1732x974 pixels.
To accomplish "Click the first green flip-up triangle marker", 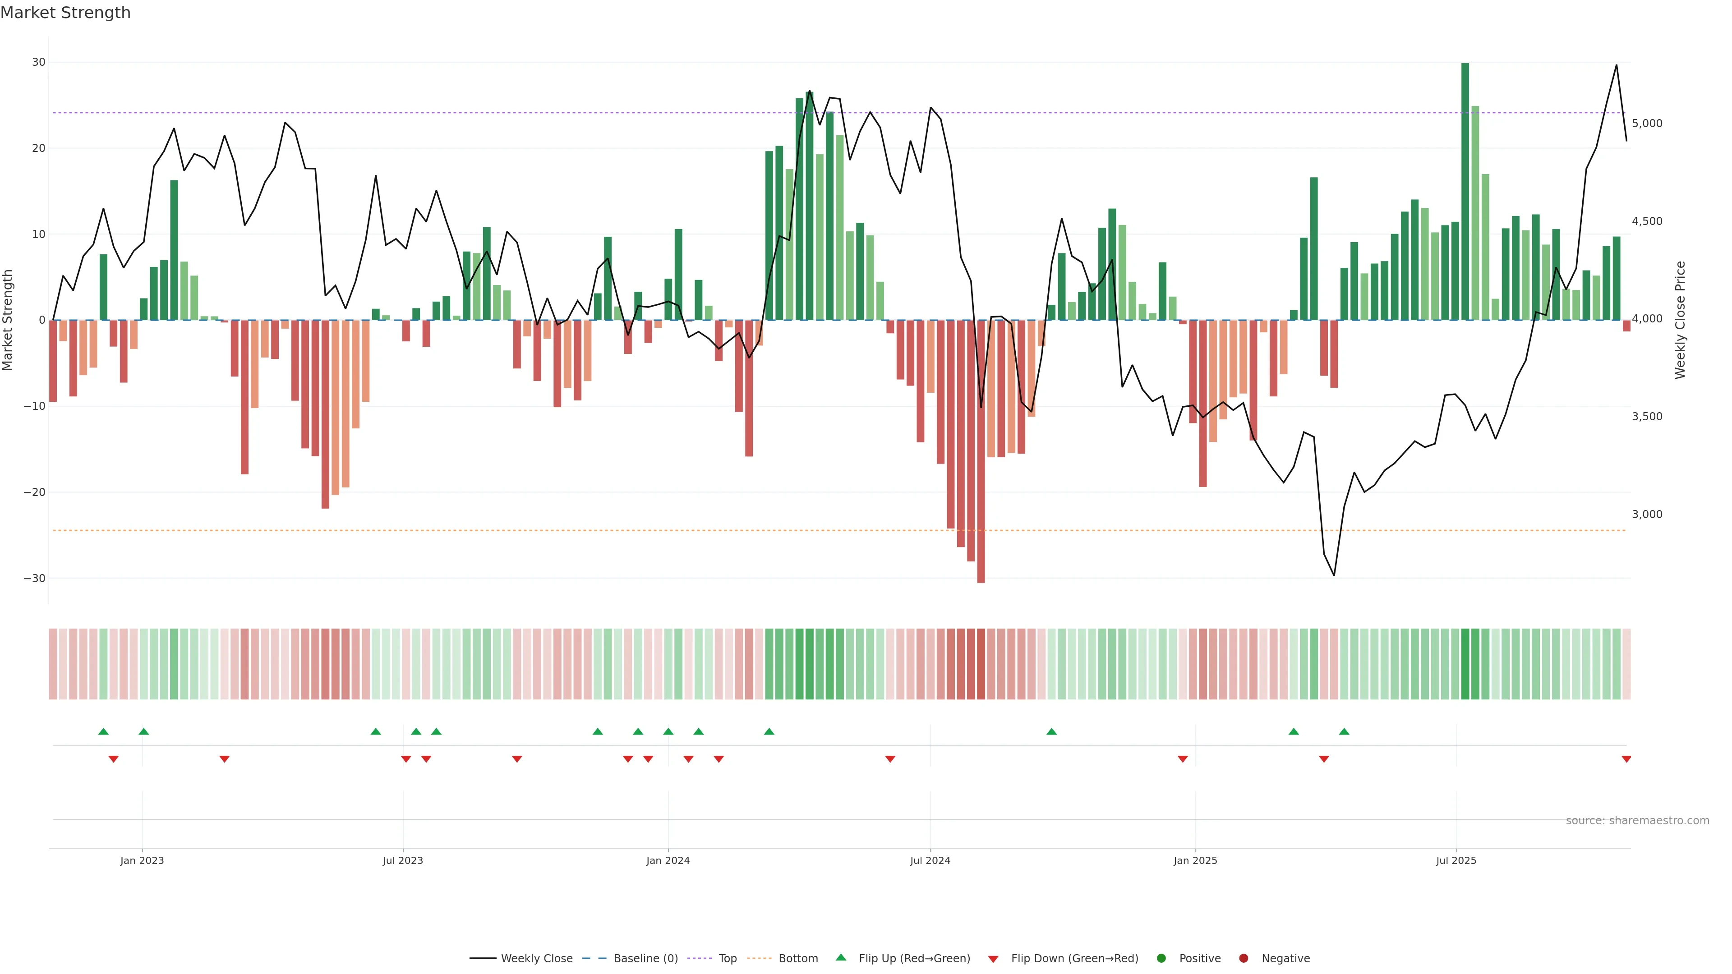I will click(103, 731).
